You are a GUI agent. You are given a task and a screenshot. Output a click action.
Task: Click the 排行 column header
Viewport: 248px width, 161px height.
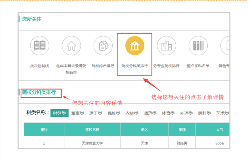(x=44, y=130)
